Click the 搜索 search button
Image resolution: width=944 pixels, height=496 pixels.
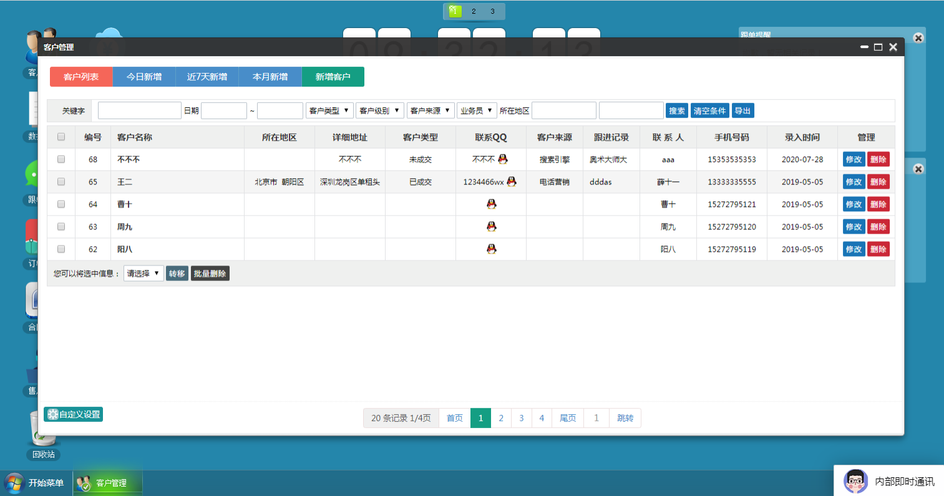click(x=677, y=110)
